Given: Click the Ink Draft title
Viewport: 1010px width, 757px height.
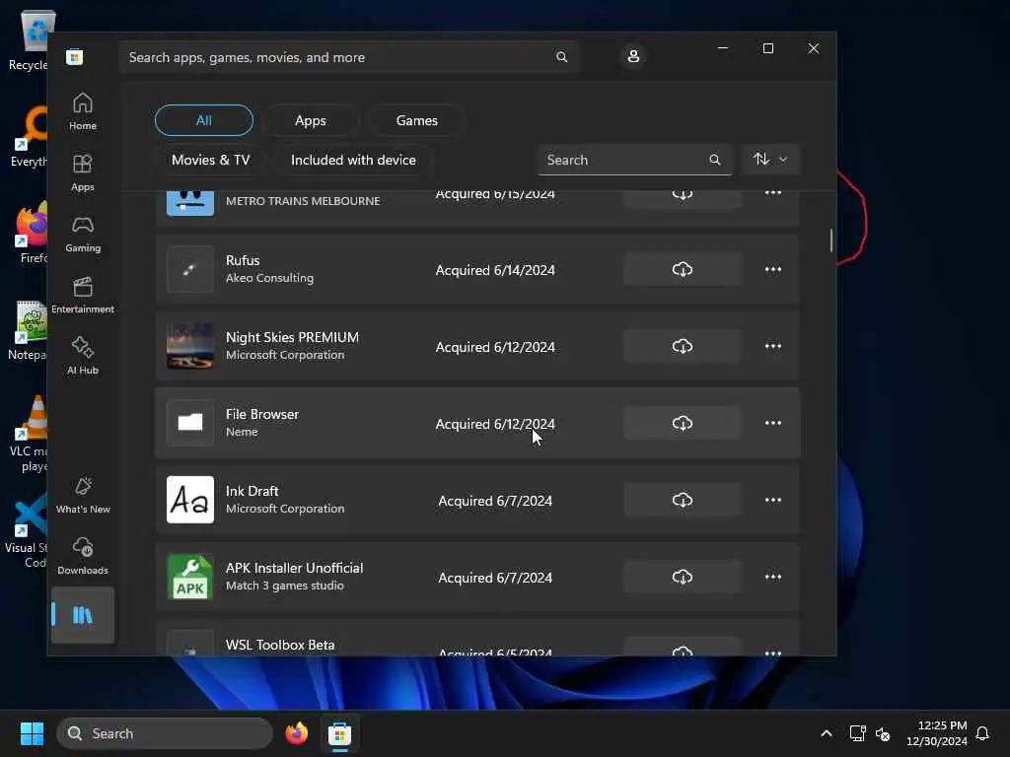Looking at the screenshot, I should [252, 491].
